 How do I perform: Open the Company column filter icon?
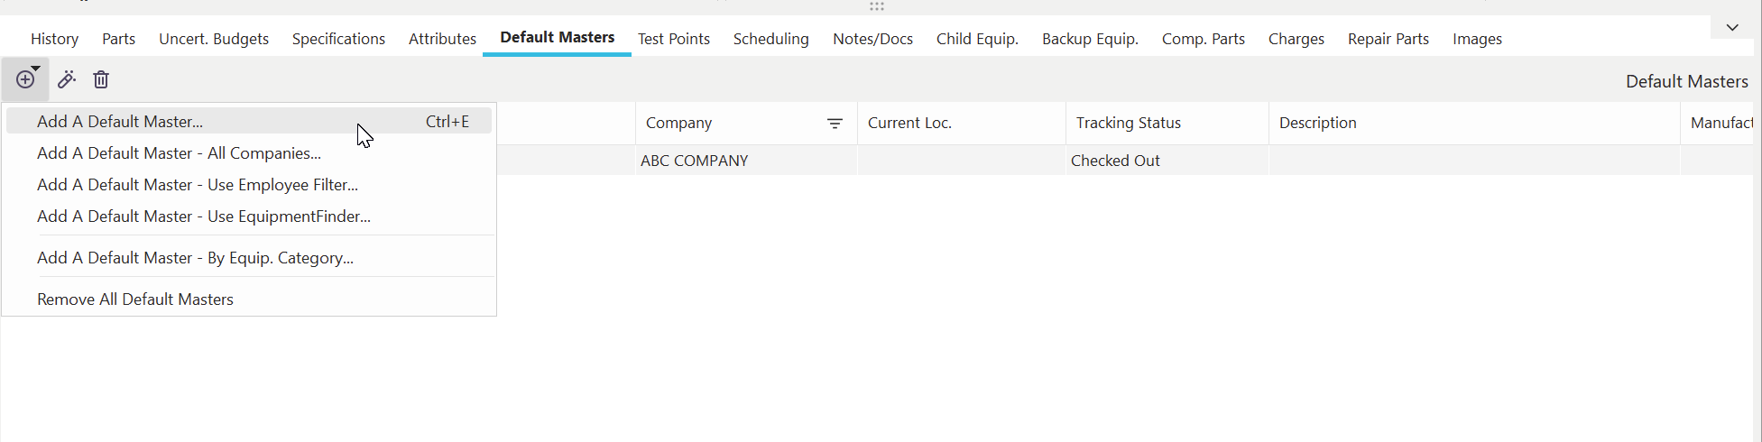click(835, 124)
